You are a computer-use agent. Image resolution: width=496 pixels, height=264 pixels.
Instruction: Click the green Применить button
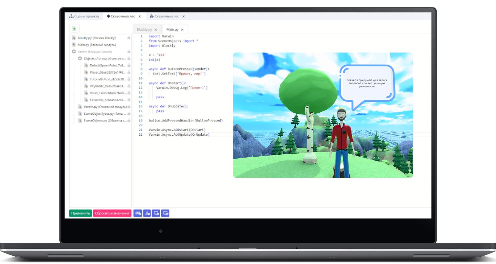click(81, 213)
